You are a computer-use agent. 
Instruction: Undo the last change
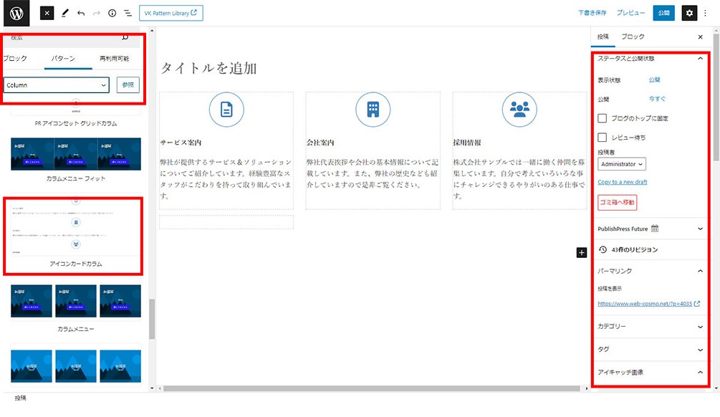pos(81,13)
